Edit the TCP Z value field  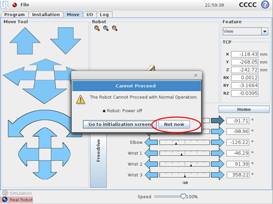point(245,70)
